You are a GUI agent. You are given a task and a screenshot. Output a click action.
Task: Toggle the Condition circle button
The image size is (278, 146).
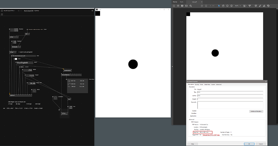click(x=55, y=98)
